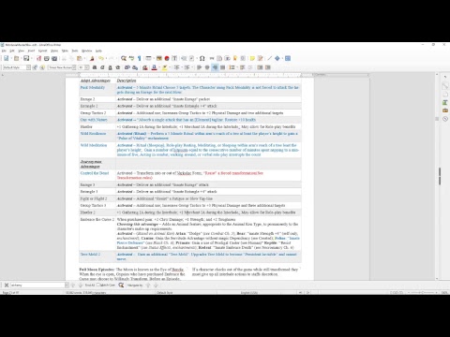Image resolution: width=450 pixels, height=337 pixels.
Task: Open the Font Color dropdown arrow
Action: 158,67
